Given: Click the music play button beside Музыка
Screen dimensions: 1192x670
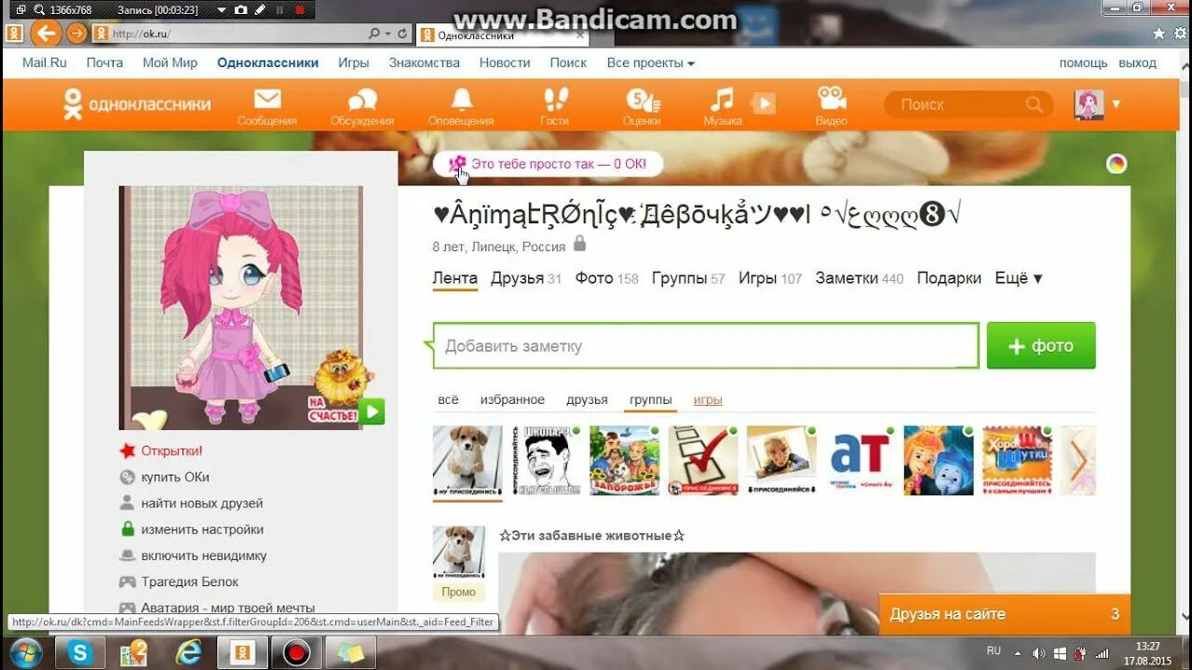Looking at the screenshot, I should [x=764, y=103].
